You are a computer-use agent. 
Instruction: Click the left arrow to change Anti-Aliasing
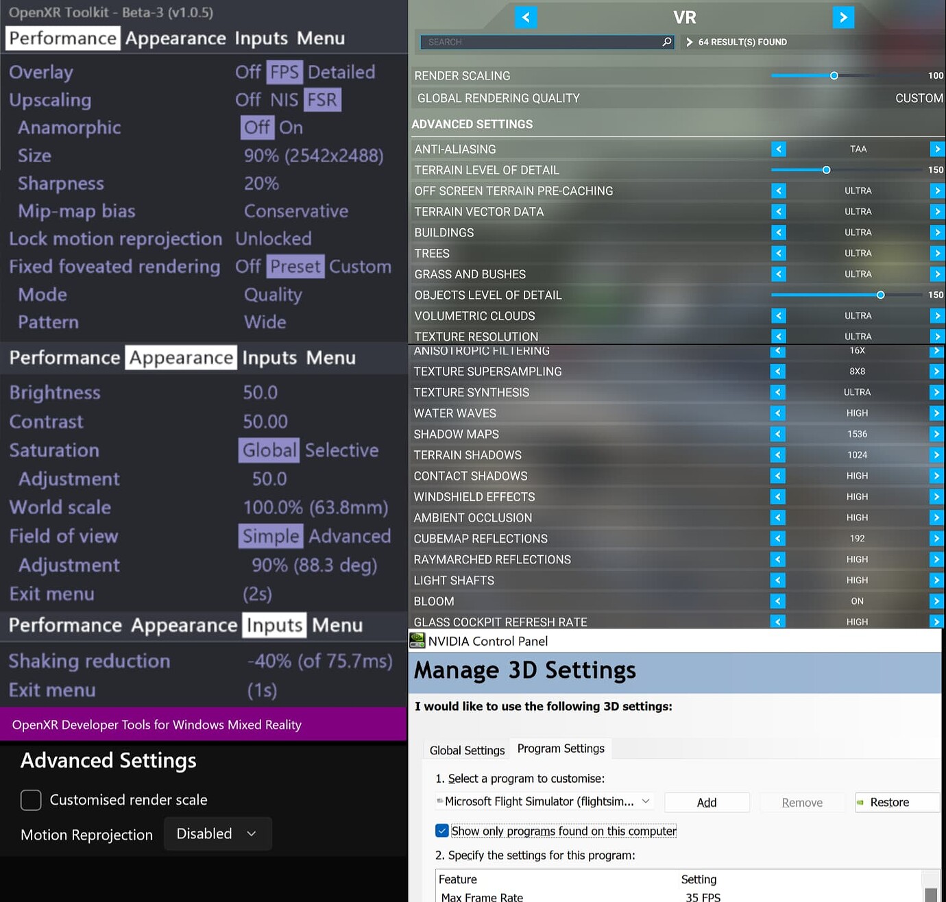(x=778, y=149)
